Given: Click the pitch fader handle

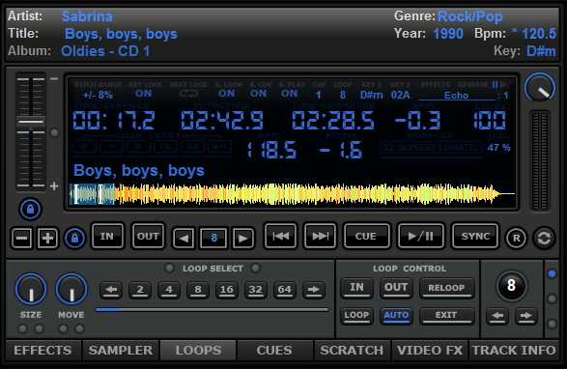Looking at the screenshot, I should pyautogui.click(x=31, y=122).
